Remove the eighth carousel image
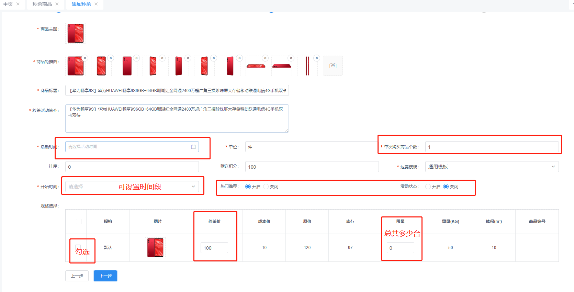574x292 pixels. [265, 58]
